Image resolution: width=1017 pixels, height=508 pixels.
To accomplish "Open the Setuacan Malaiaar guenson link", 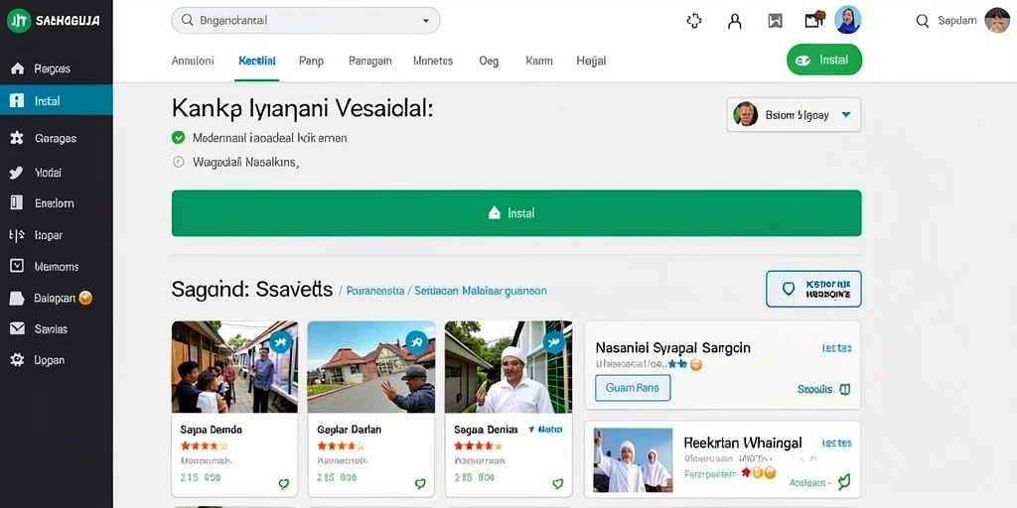I will 481,291.
